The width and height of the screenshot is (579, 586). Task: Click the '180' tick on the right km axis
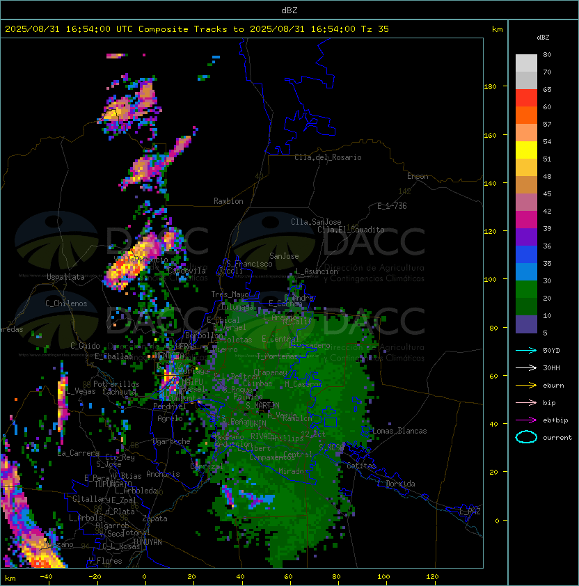(x=490, y=87)
